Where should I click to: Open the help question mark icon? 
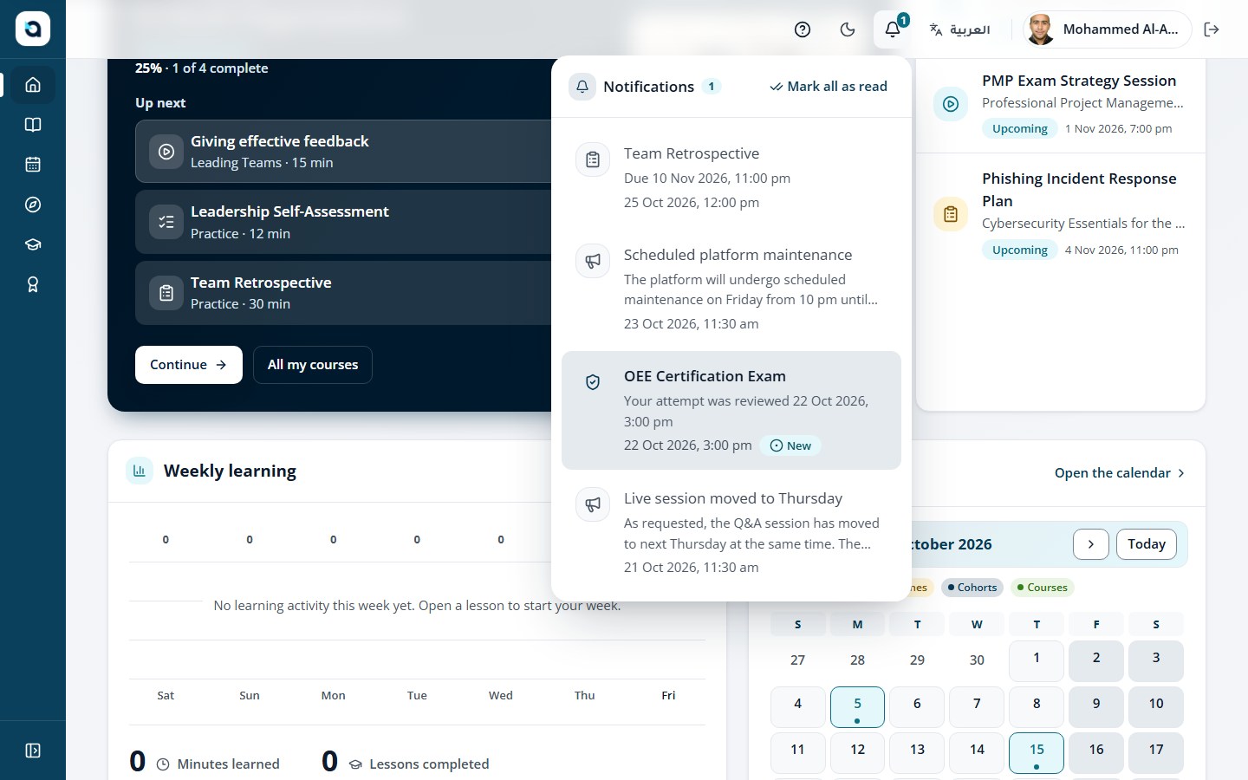pos(803,29)
